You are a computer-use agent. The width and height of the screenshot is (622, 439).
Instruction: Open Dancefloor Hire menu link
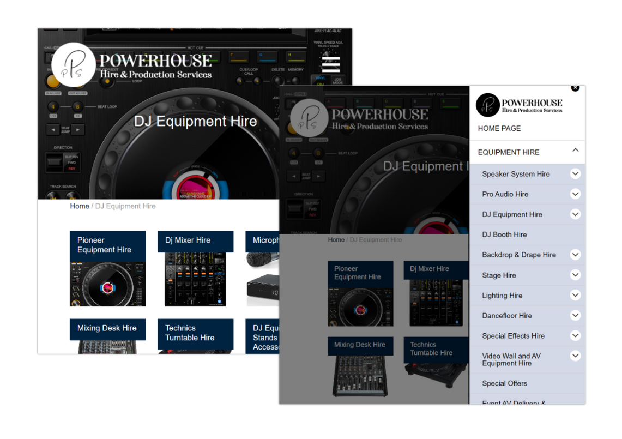pos(506,316)
